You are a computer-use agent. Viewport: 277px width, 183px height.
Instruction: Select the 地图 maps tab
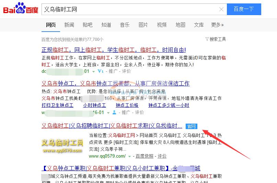click(x=180, y=25)
